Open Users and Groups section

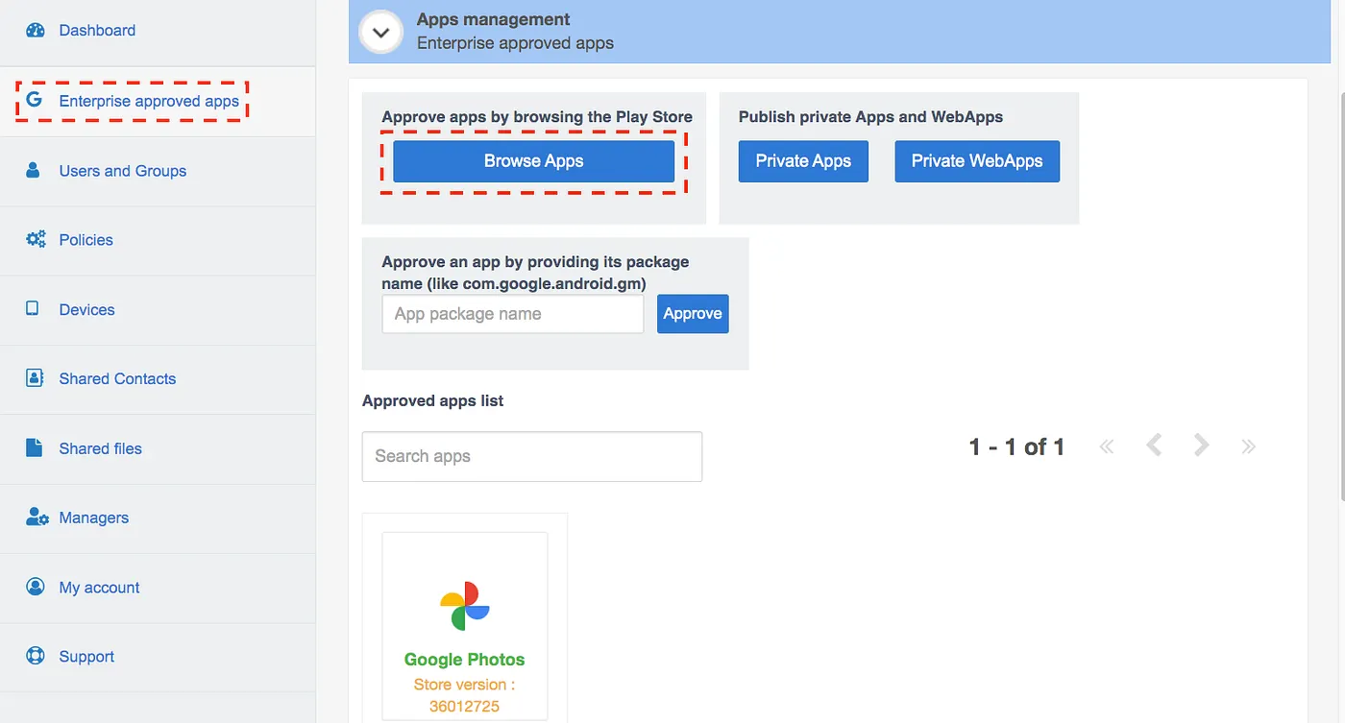(x=123, y=171)
